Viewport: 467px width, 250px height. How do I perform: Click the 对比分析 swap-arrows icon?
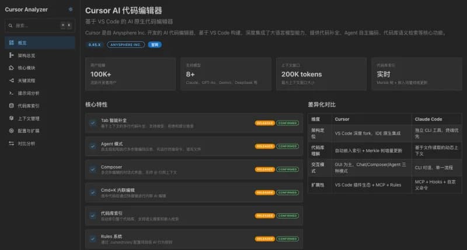point(11,143)
